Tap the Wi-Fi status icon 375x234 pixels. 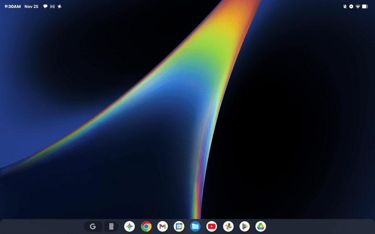[358, 7]
